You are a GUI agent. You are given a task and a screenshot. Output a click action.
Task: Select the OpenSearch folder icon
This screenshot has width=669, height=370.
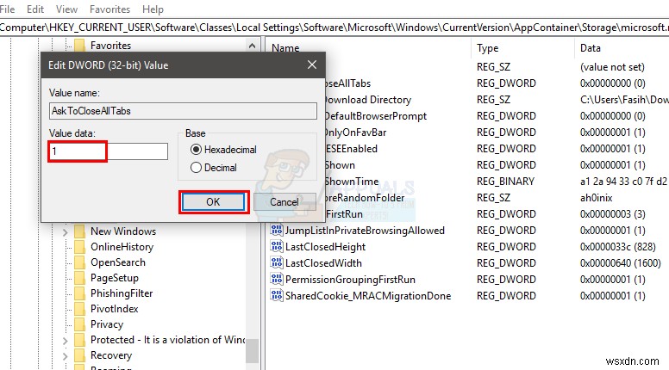coord(79,262)
